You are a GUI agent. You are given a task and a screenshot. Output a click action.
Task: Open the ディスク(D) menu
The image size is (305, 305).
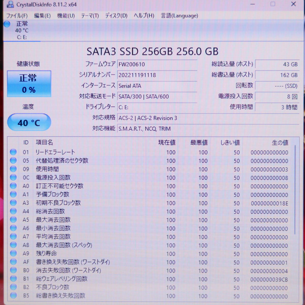pos(116,16)
